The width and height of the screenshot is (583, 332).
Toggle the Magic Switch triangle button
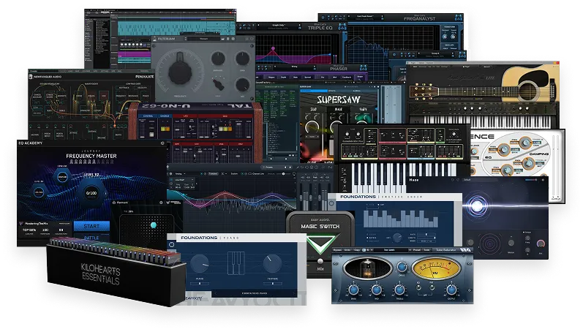(x=320, y=244)
